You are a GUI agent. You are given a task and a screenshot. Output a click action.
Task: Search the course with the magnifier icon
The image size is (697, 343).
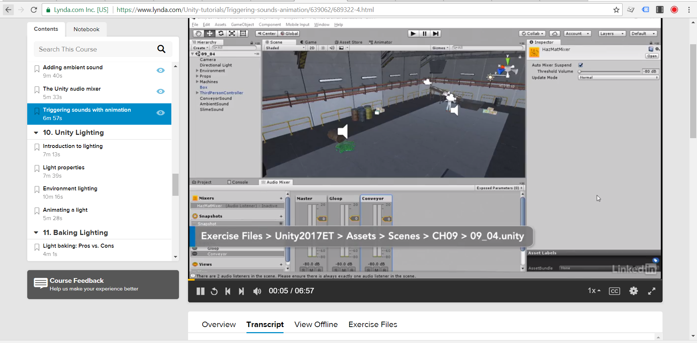(161, 49)
